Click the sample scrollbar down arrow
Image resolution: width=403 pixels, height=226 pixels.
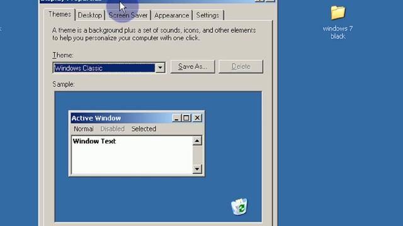197,169
